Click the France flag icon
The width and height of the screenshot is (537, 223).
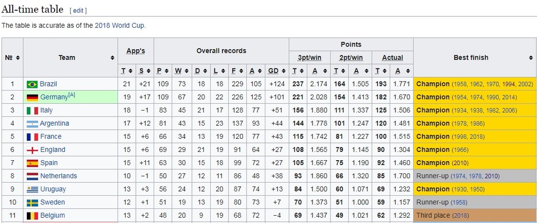click(32, 137)
